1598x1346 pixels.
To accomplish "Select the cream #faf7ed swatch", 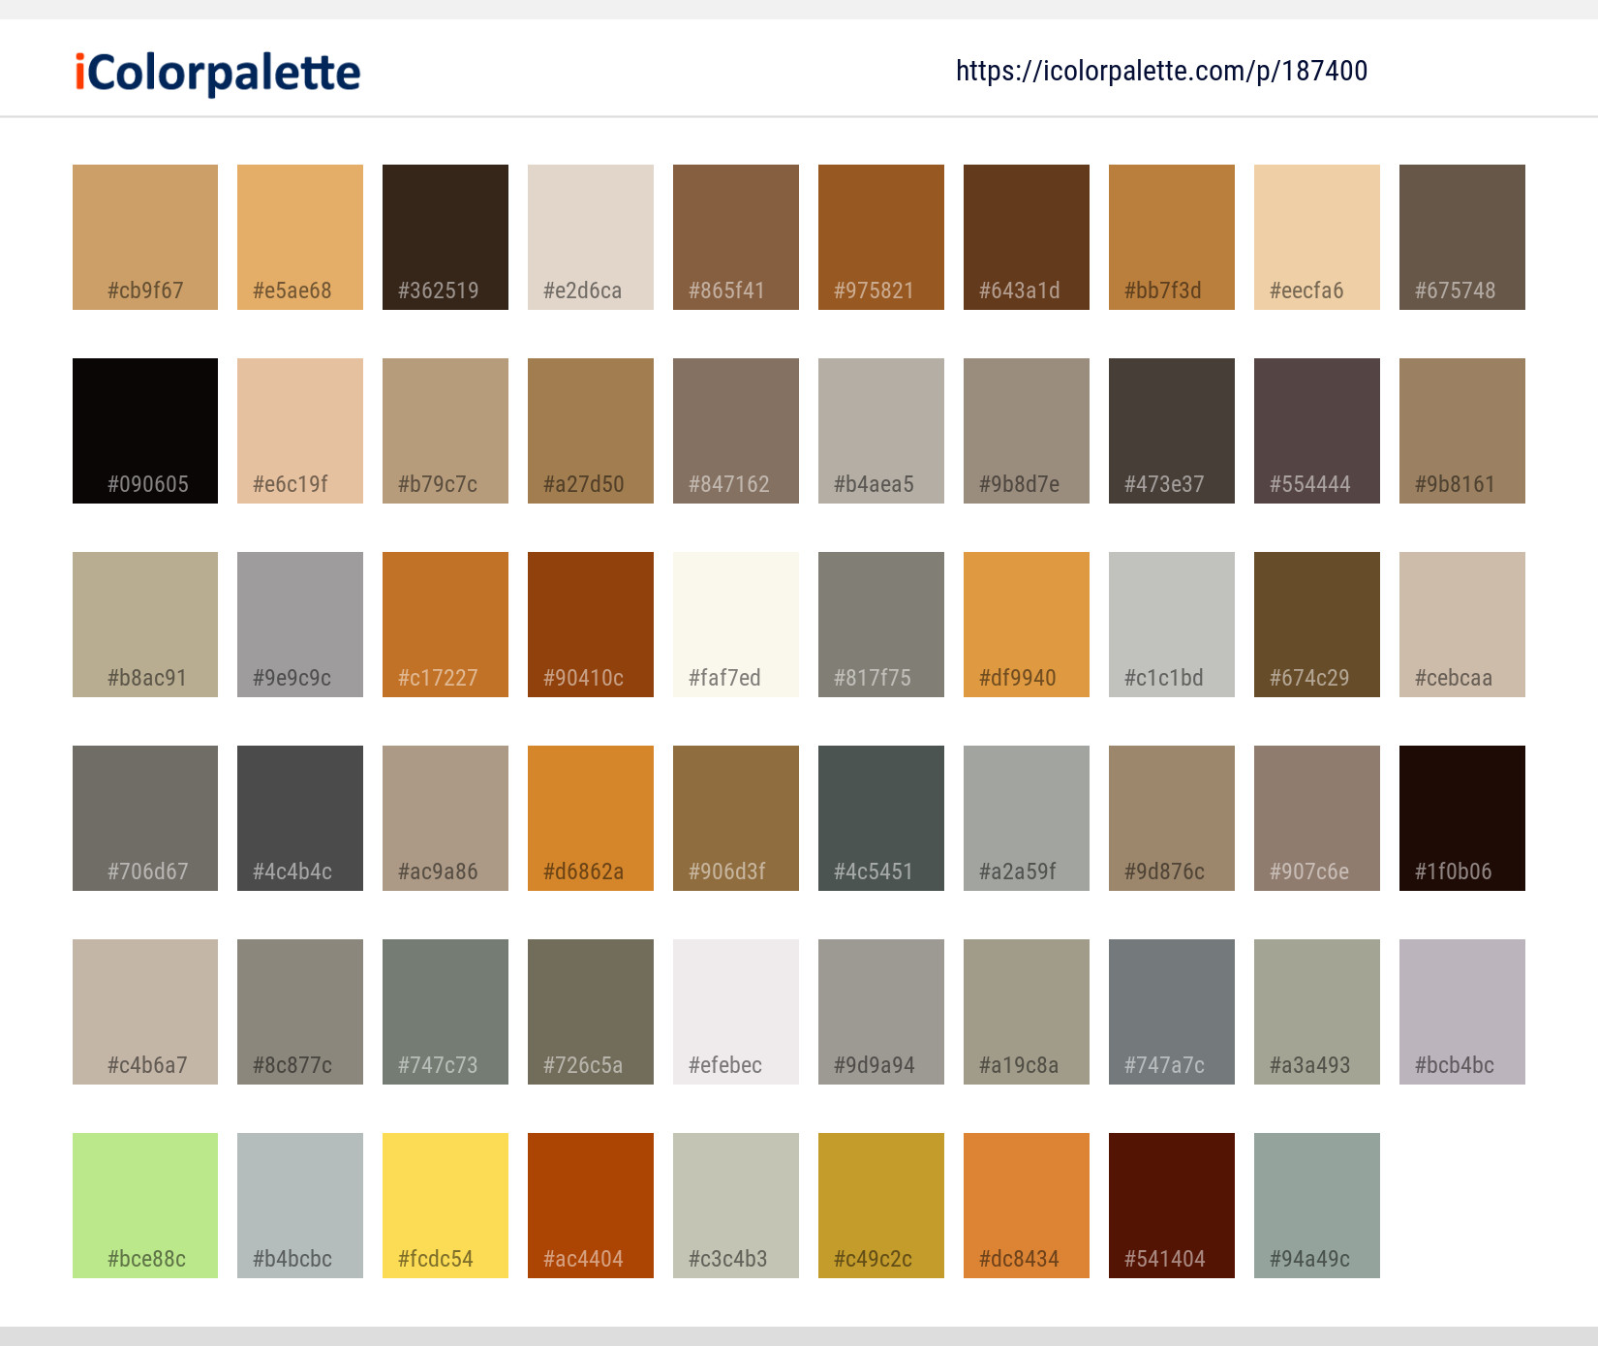I will click(x=735, y=624).
